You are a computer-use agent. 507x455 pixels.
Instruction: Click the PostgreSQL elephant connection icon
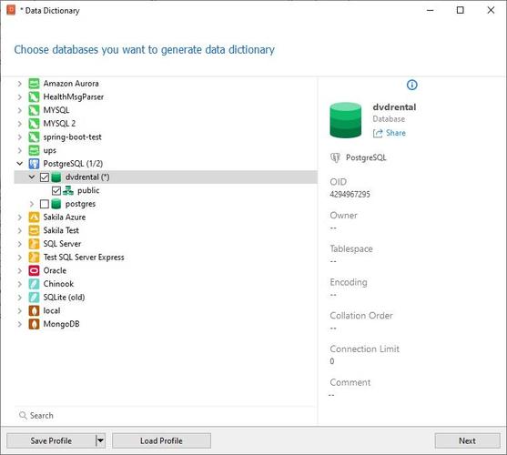click(x=34, y=164)
